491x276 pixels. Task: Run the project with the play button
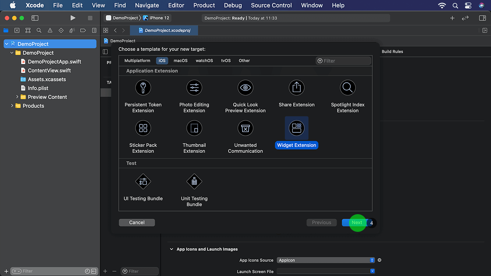[73, 18]
